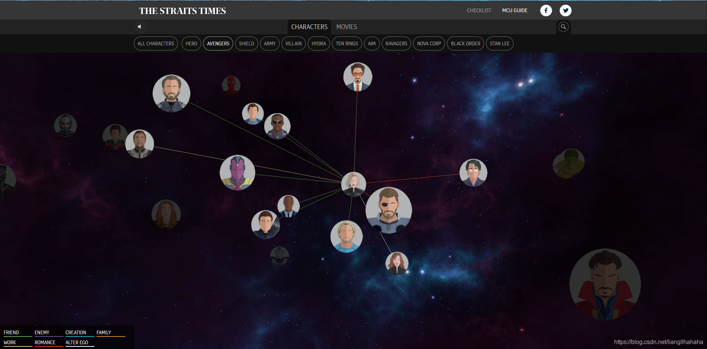Enable the Ten Rings filter
The image size is (707, 349).
coord(347,43)
